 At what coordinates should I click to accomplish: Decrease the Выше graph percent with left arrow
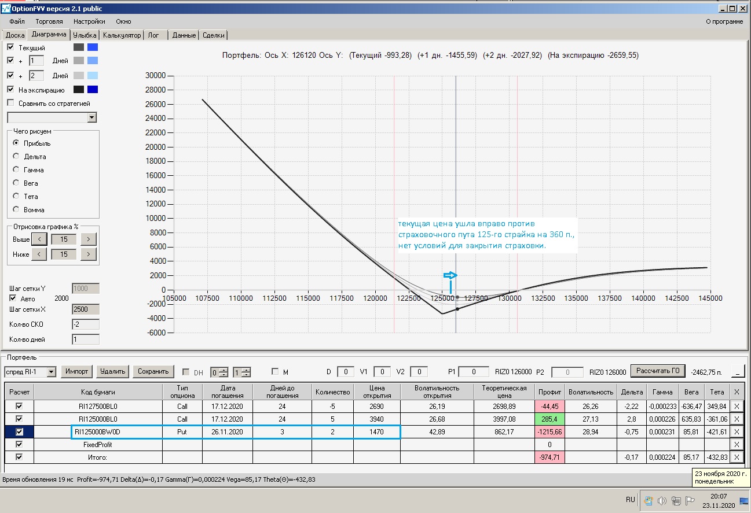point(39,239)
